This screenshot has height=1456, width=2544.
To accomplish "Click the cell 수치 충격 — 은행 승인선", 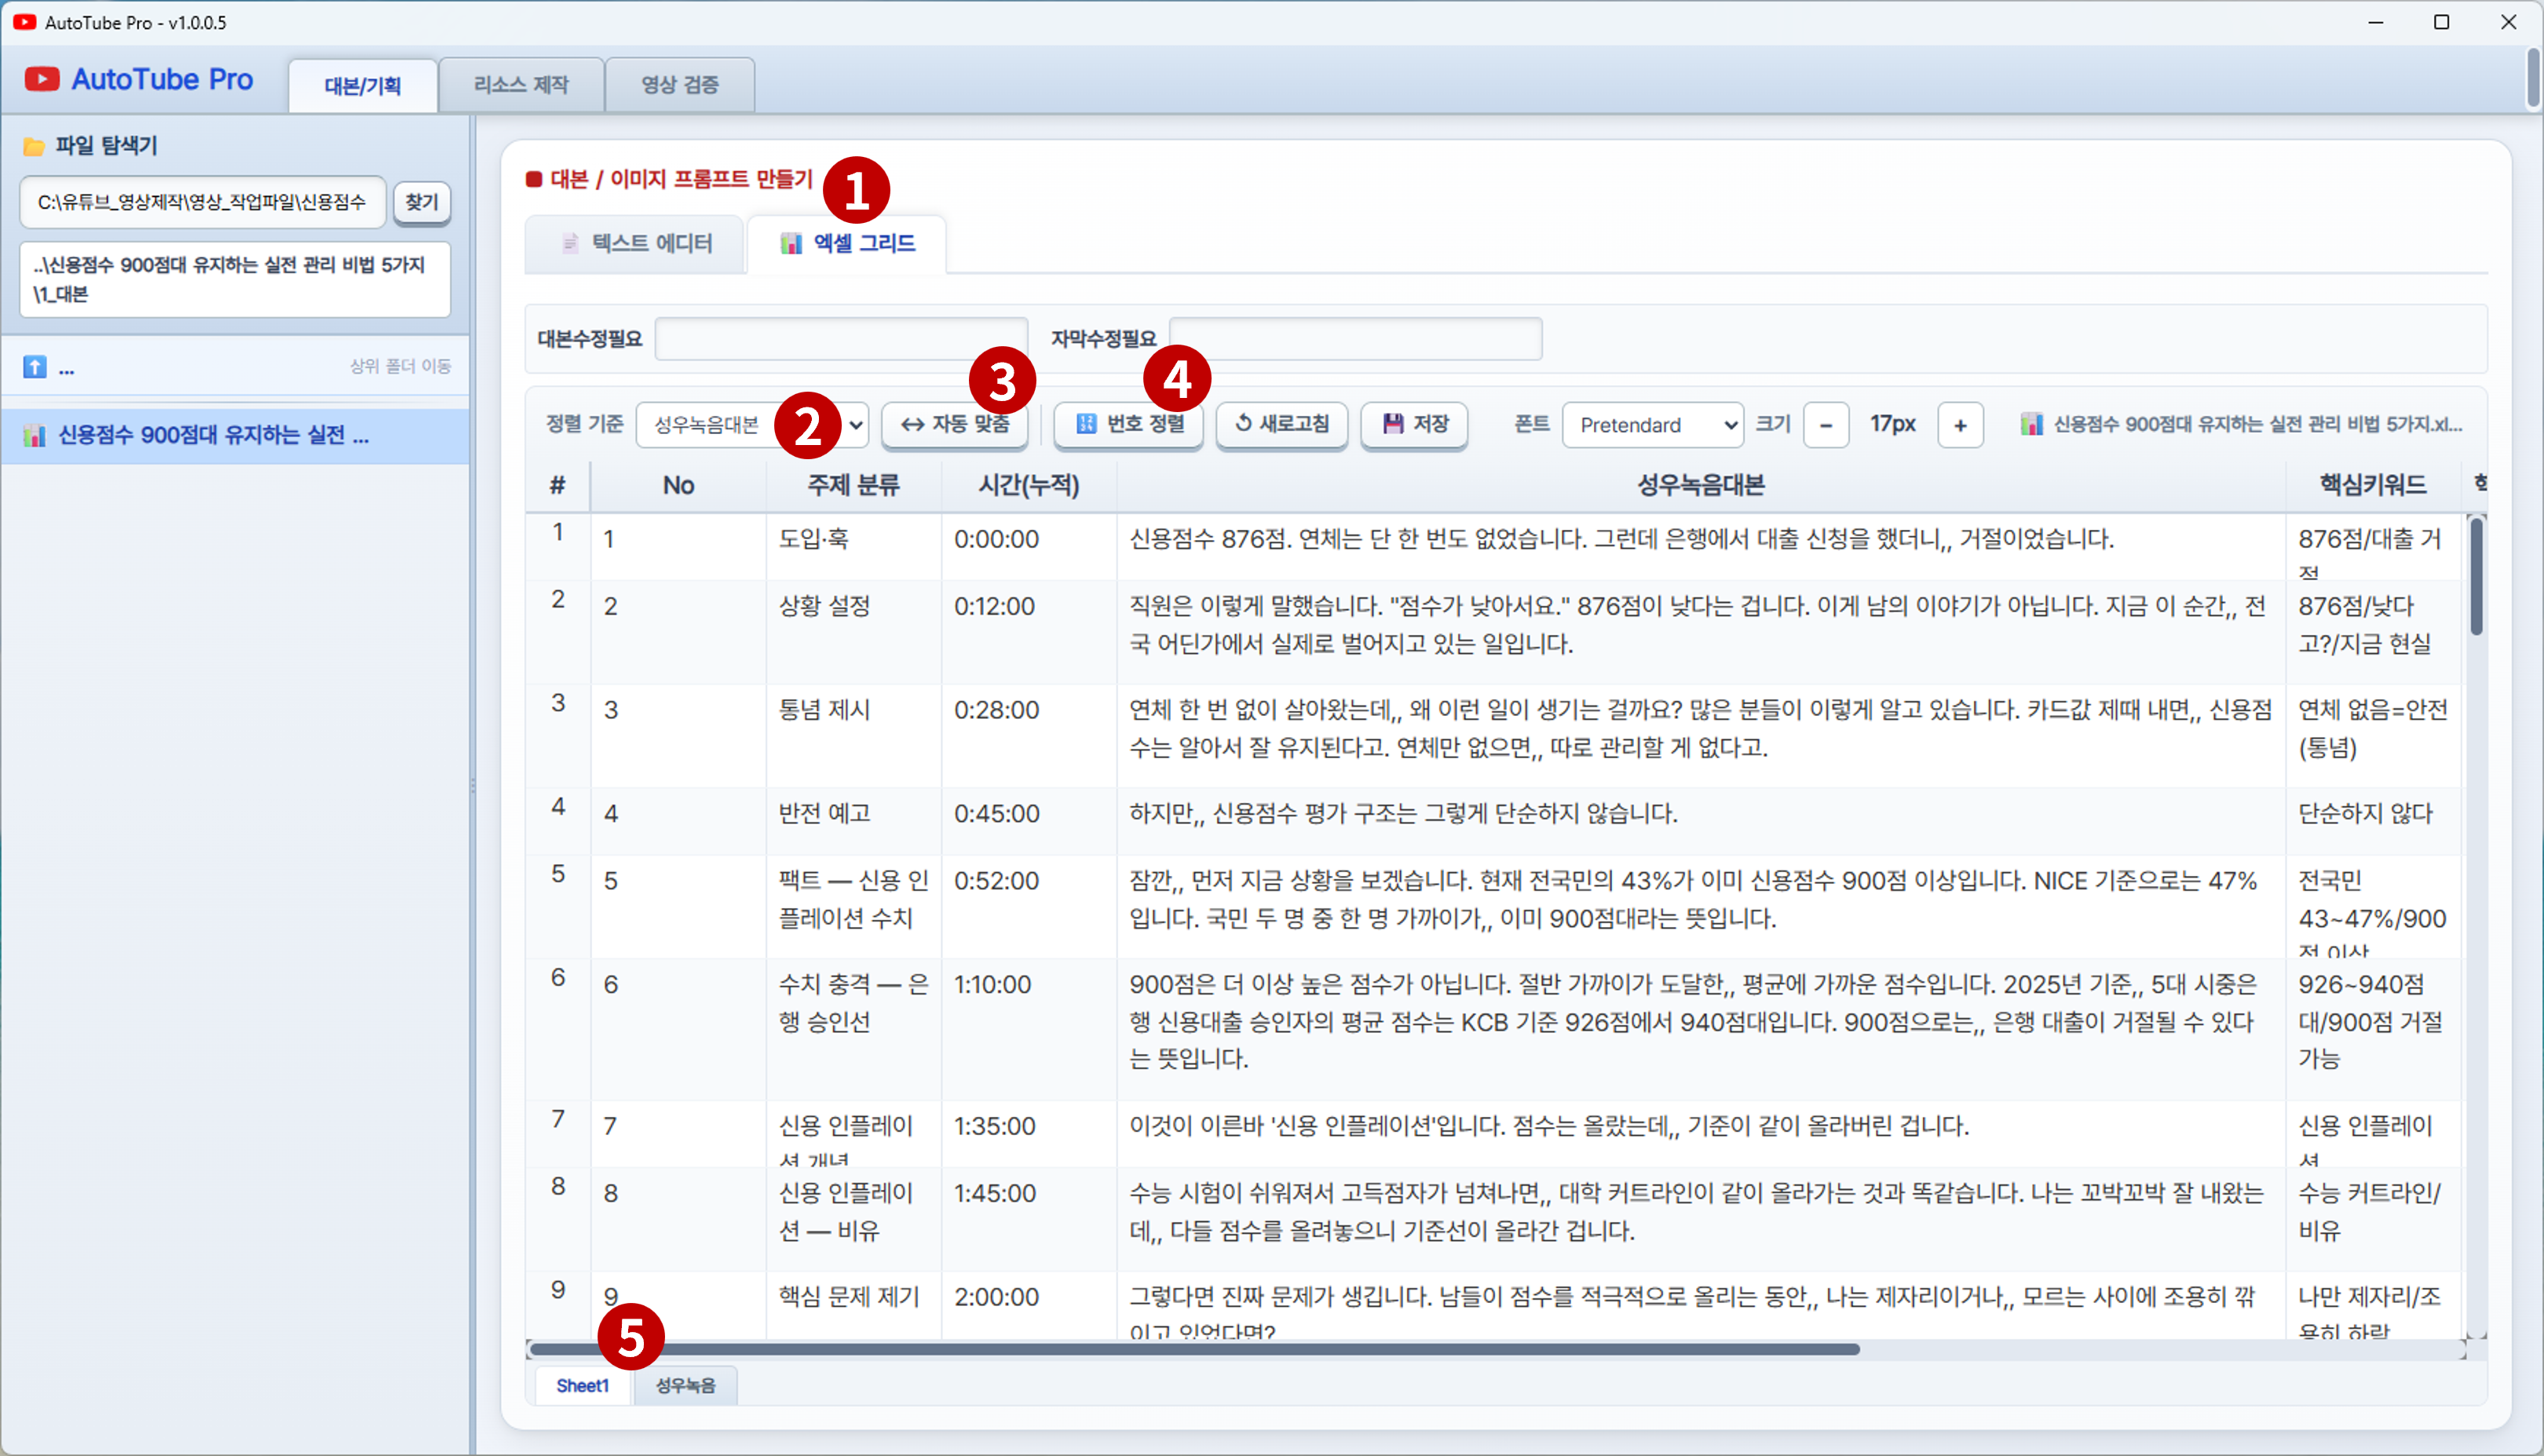I will pos(853,1029).
